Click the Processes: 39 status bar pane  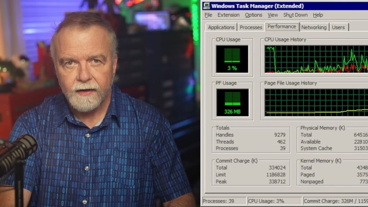point(224,201)
